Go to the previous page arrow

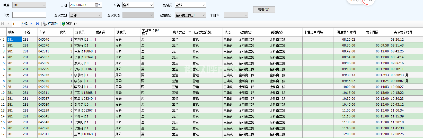pyautogui.click(x=8, y=24)
